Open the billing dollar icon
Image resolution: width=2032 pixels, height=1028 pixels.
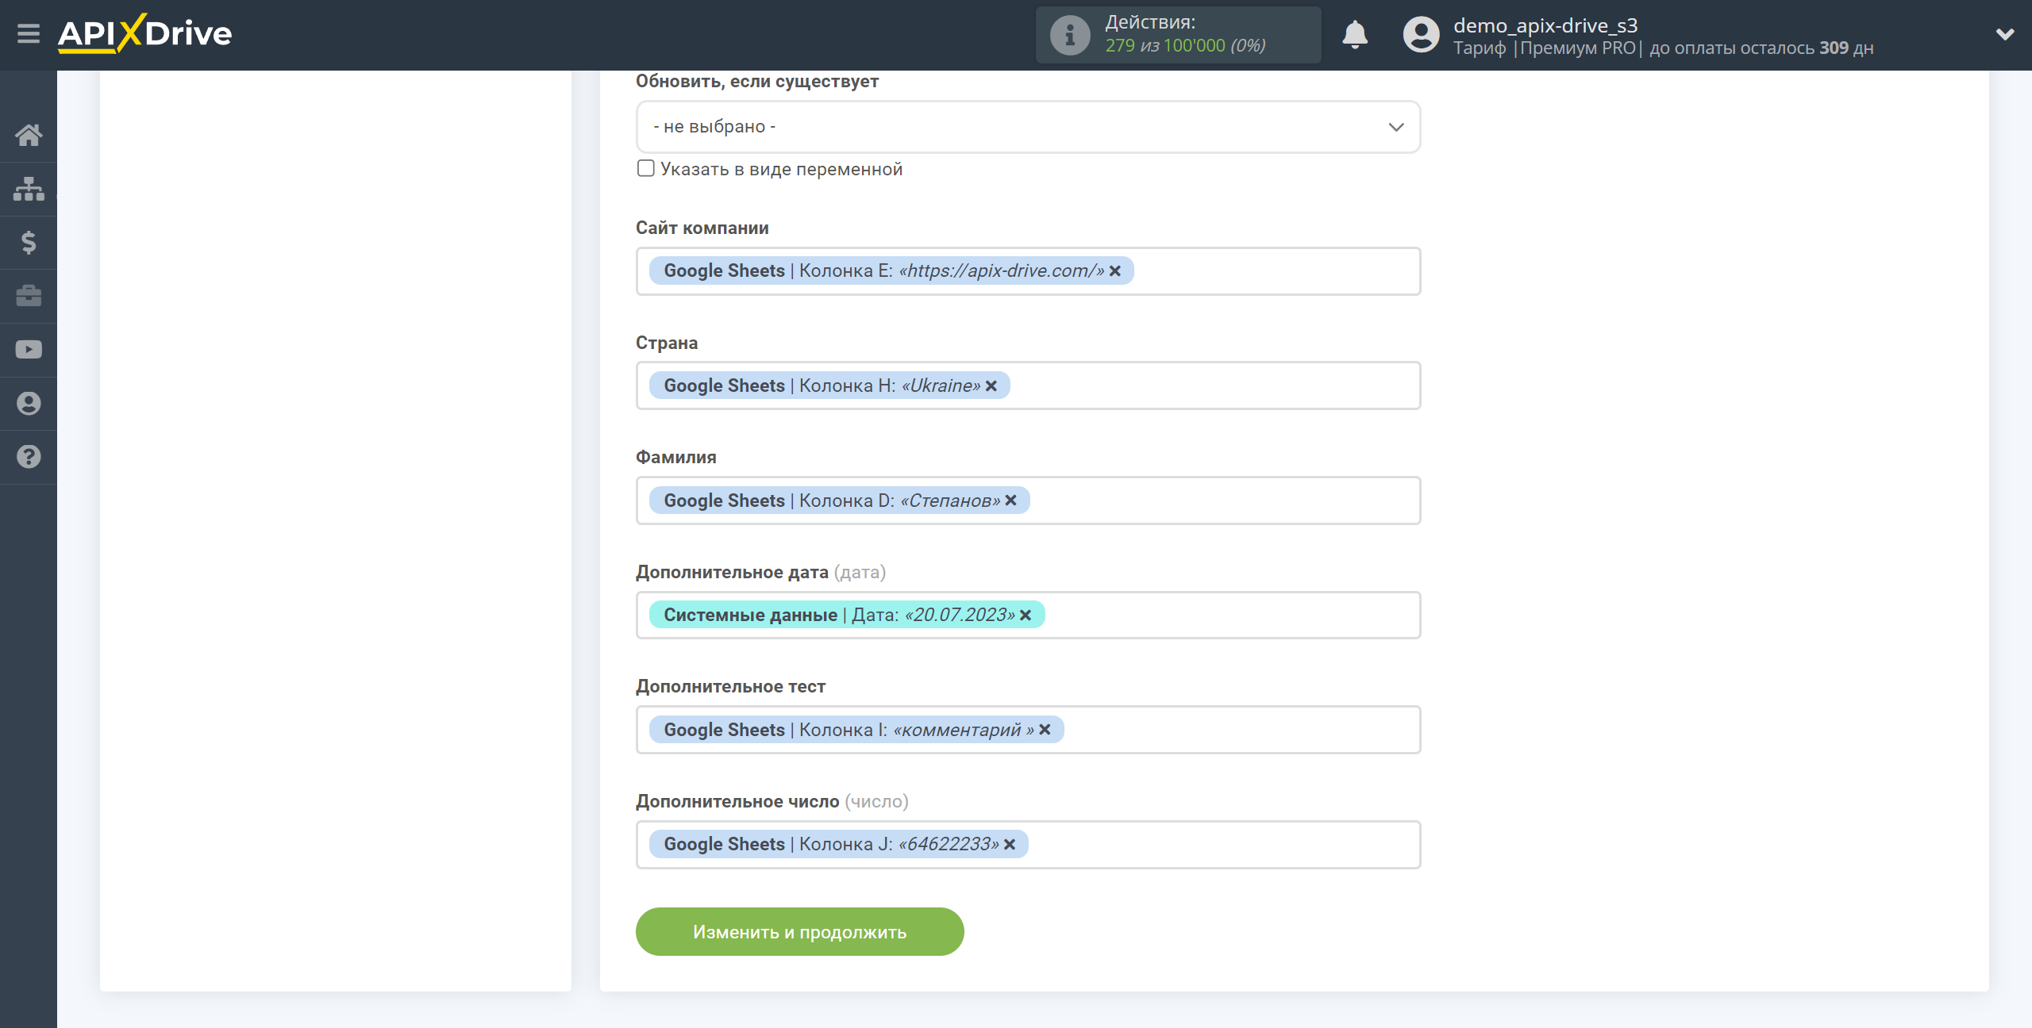point(29,242)
